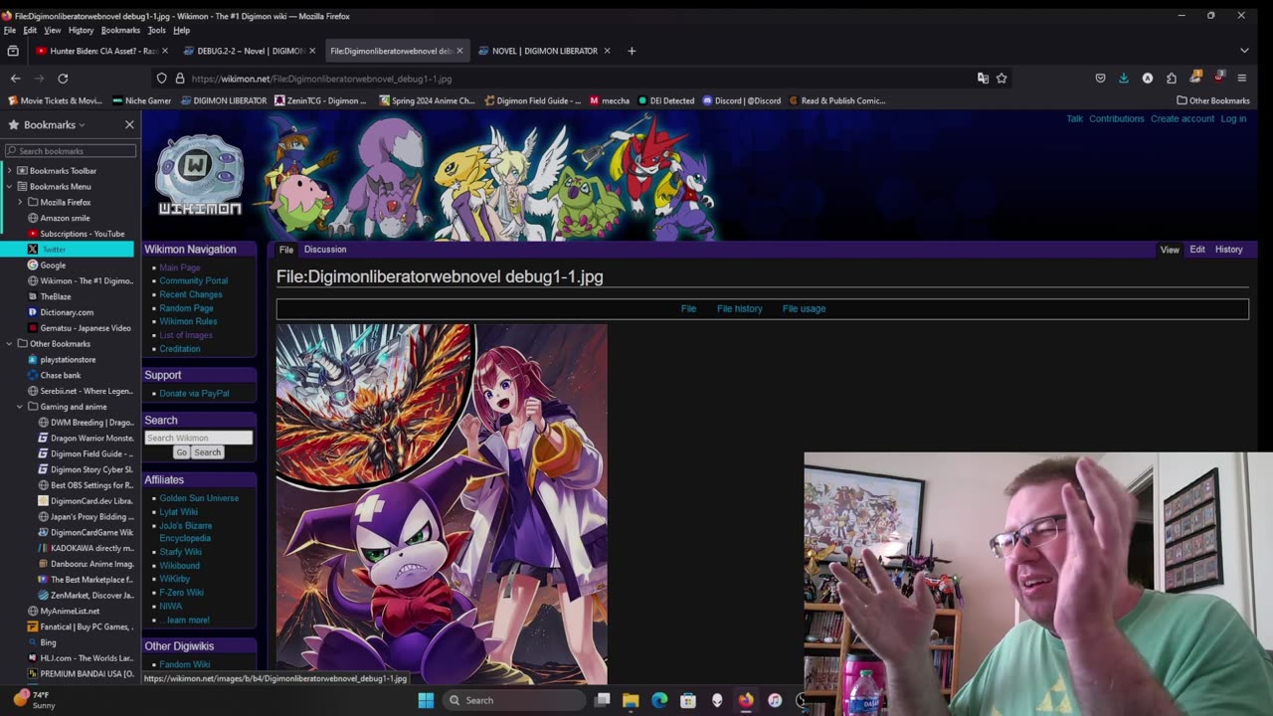Open the Movie Tickets bookmark in toolbar

pyautogui.click(x=55, y=100)
